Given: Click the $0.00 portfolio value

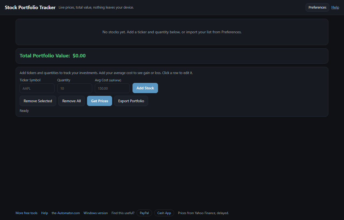Looking at the screenshot, I should pyautogui.click(x=79, y=56).
